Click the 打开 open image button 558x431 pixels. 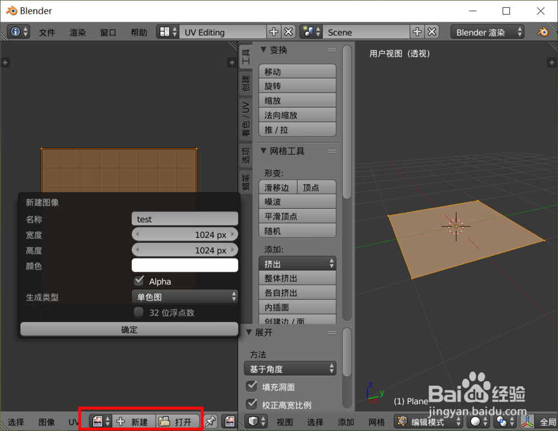pos(177,422)
